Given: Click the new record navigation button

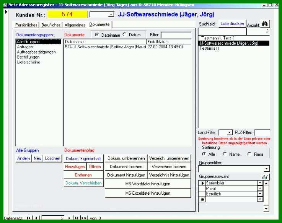Looking at the screenshot, I should (x=84, y=218).
